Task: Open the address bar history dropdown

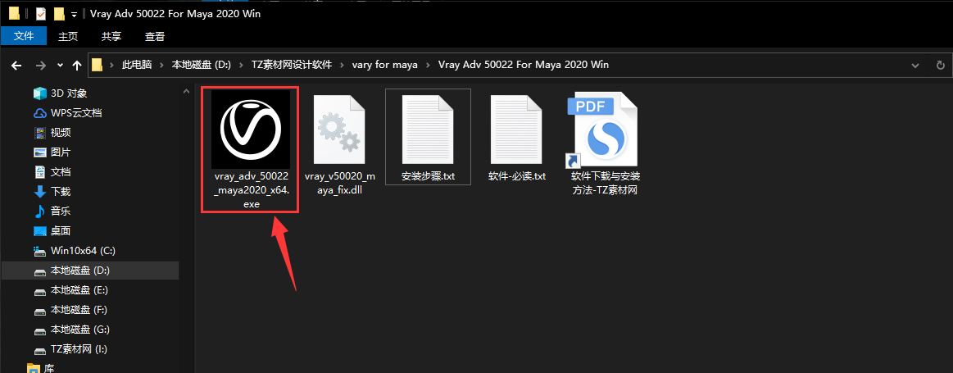Action: [915, 65]
